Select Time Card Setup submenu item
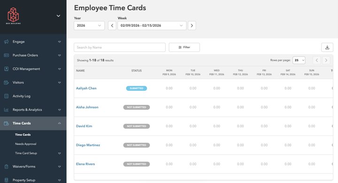Image resolution: width=338 pixels, height=183 pixels. (26, 153)
